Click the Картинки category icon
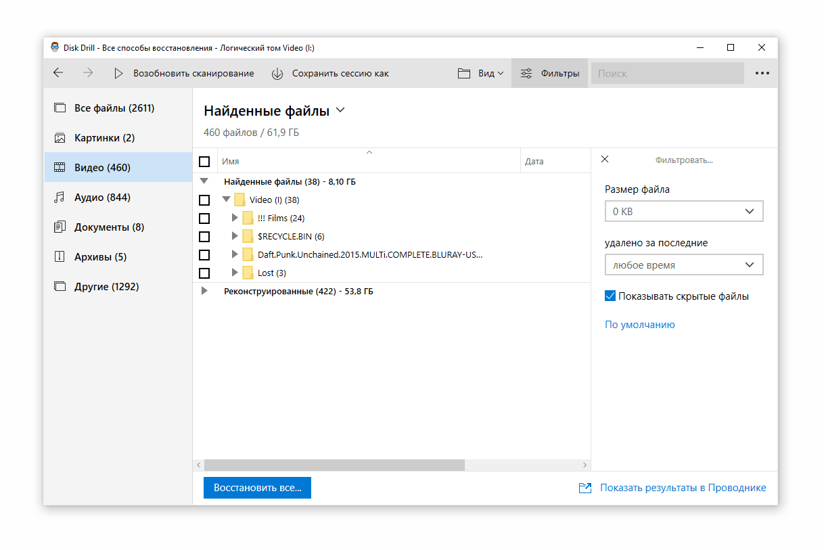The width and height of the screenshot is (824, 550). pos(60,138)
